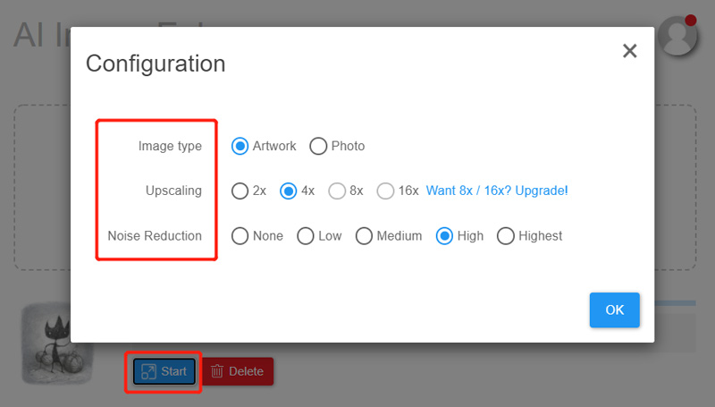Close the Configuration dialog with X icon
This screenshot has height=407, width=715.
(x=630, y=51)
